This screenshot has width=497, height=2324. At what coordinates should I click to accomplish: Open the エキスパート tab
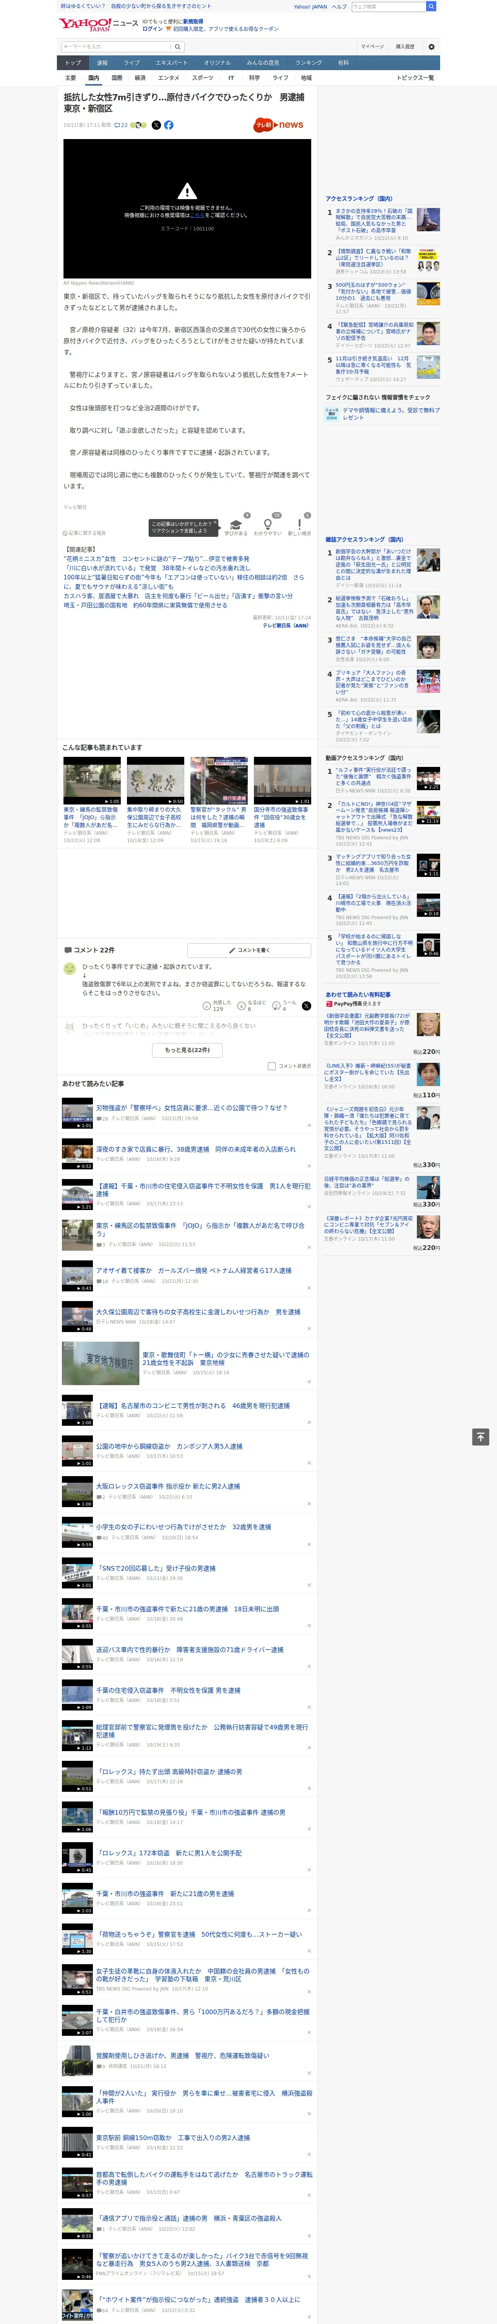171,63
